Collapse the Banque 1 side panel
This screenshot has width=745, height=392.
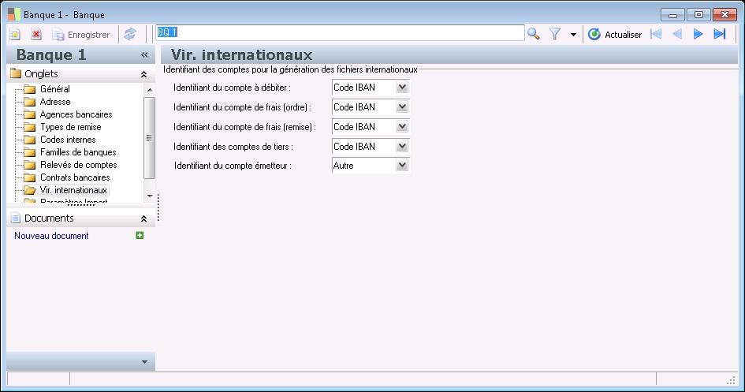pyautogui.click(x=144, y=55)
